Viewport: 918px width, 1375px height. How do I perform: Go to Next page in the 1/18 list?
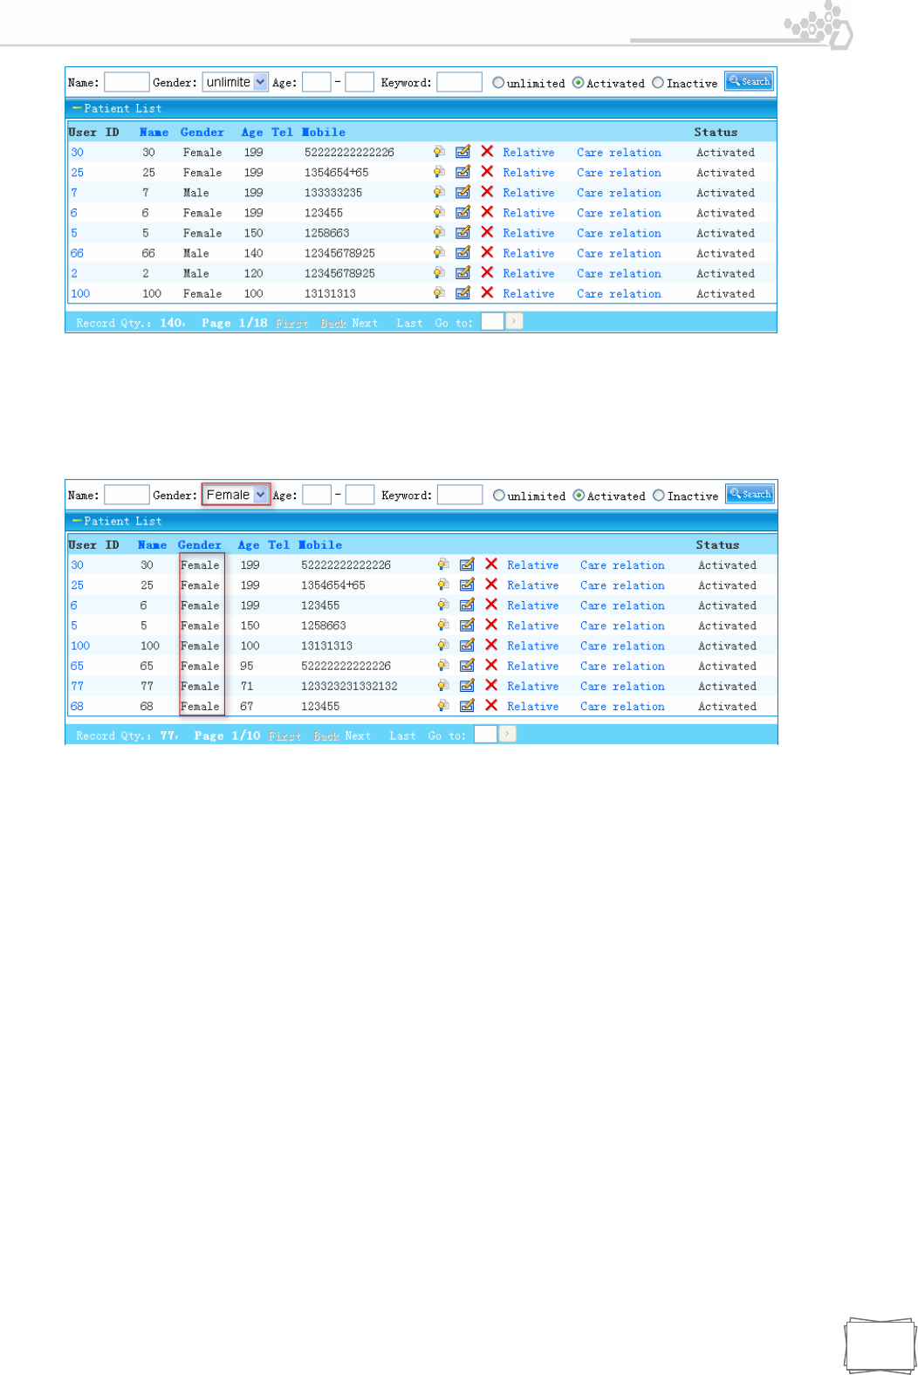[x=365, y=323]
